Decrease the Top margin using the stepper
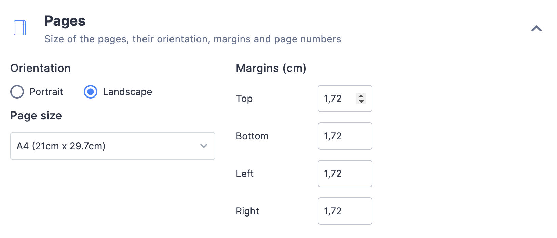Viewport: 557px width, 238px height. click(361, 101)
